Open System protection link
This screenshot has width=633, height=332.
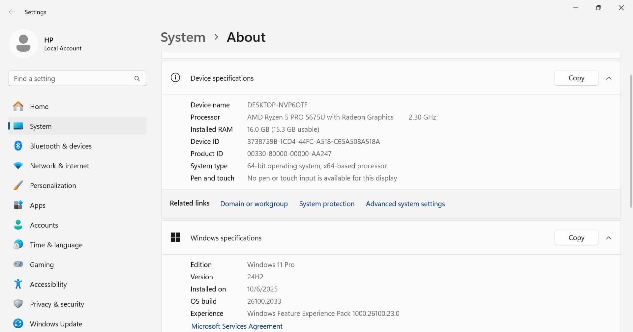[327, 204]
